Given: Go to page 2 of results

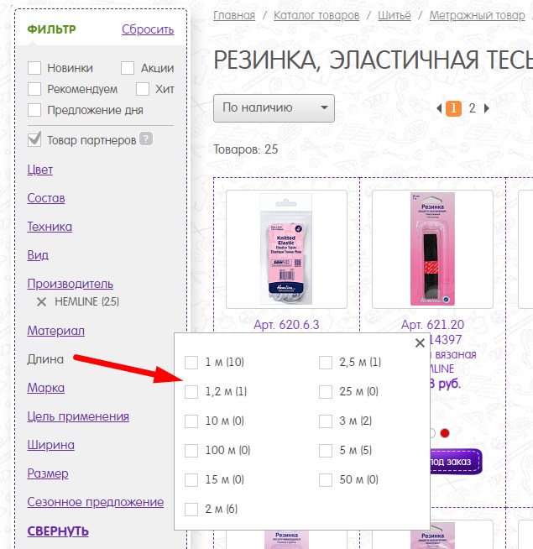Looking at the screenshot, I should coord(472,108).
